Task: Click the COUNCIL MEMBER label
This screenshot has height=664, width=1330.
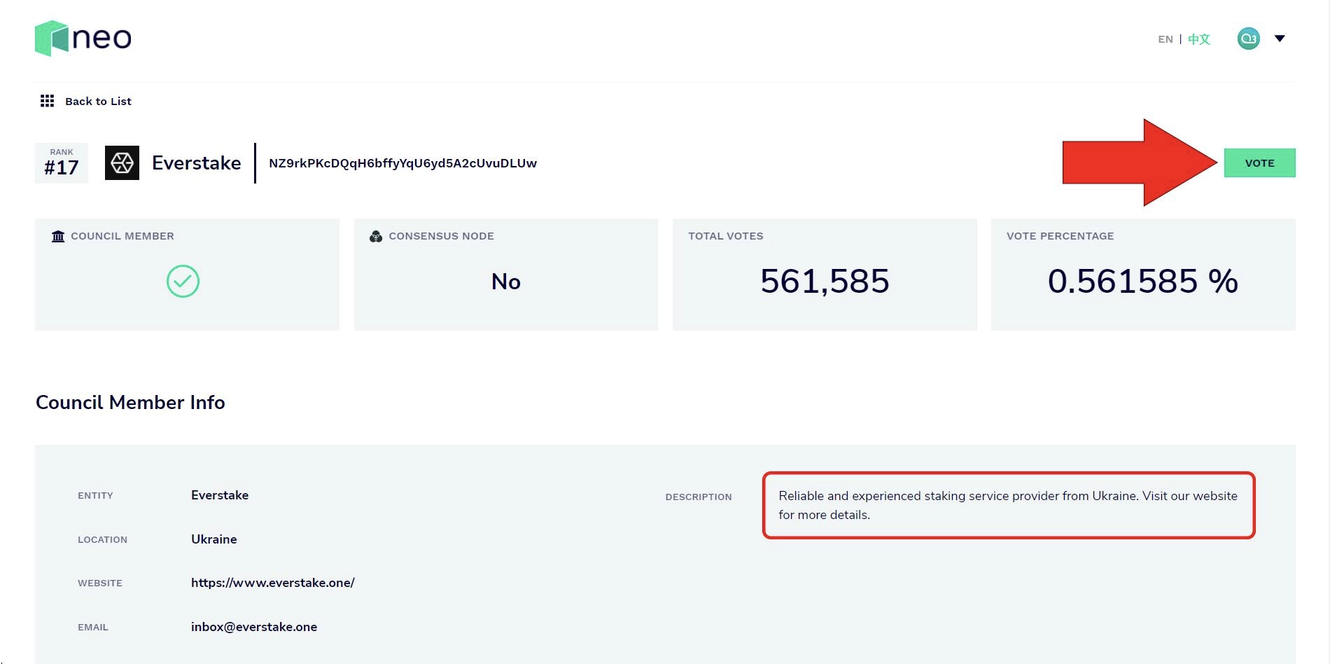Action: (x=122, y=236)
